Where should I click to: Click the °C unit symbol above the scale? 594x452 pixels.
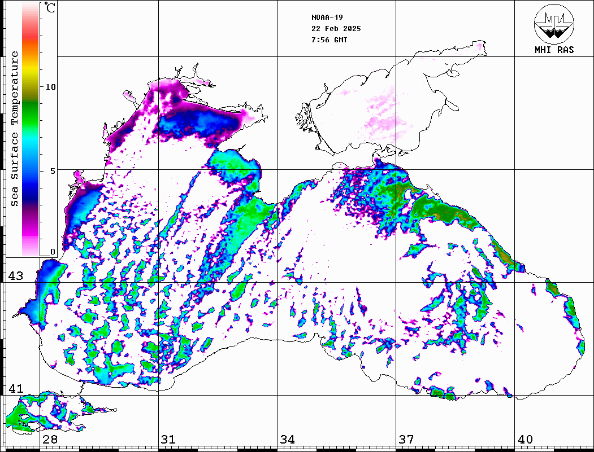coord(50,8)
